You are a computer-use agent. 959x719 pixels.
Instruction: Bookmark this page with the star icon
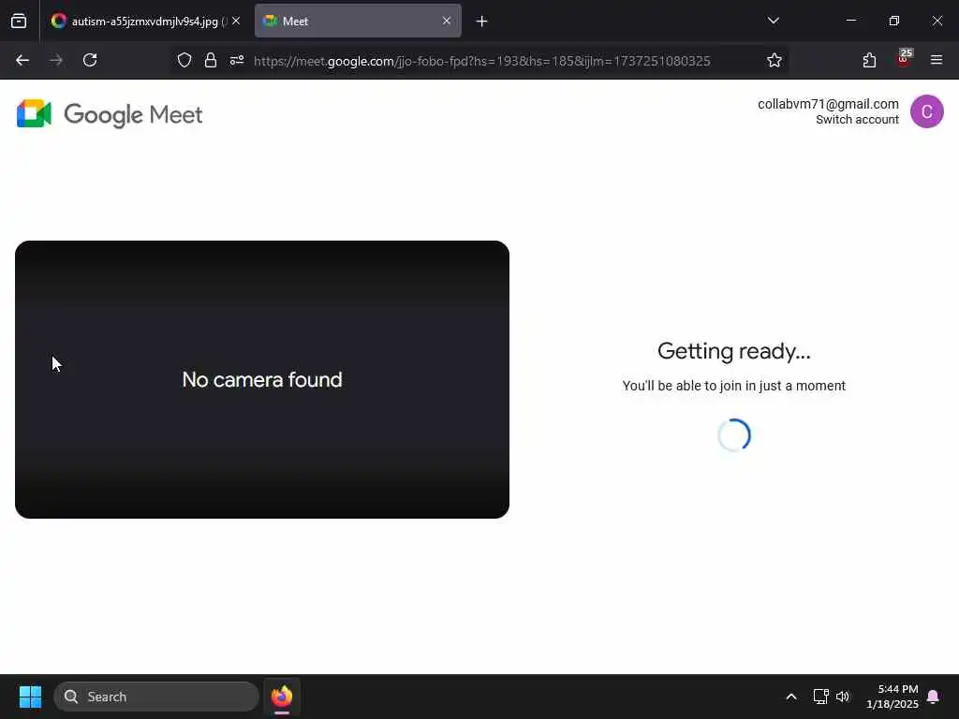775,60
